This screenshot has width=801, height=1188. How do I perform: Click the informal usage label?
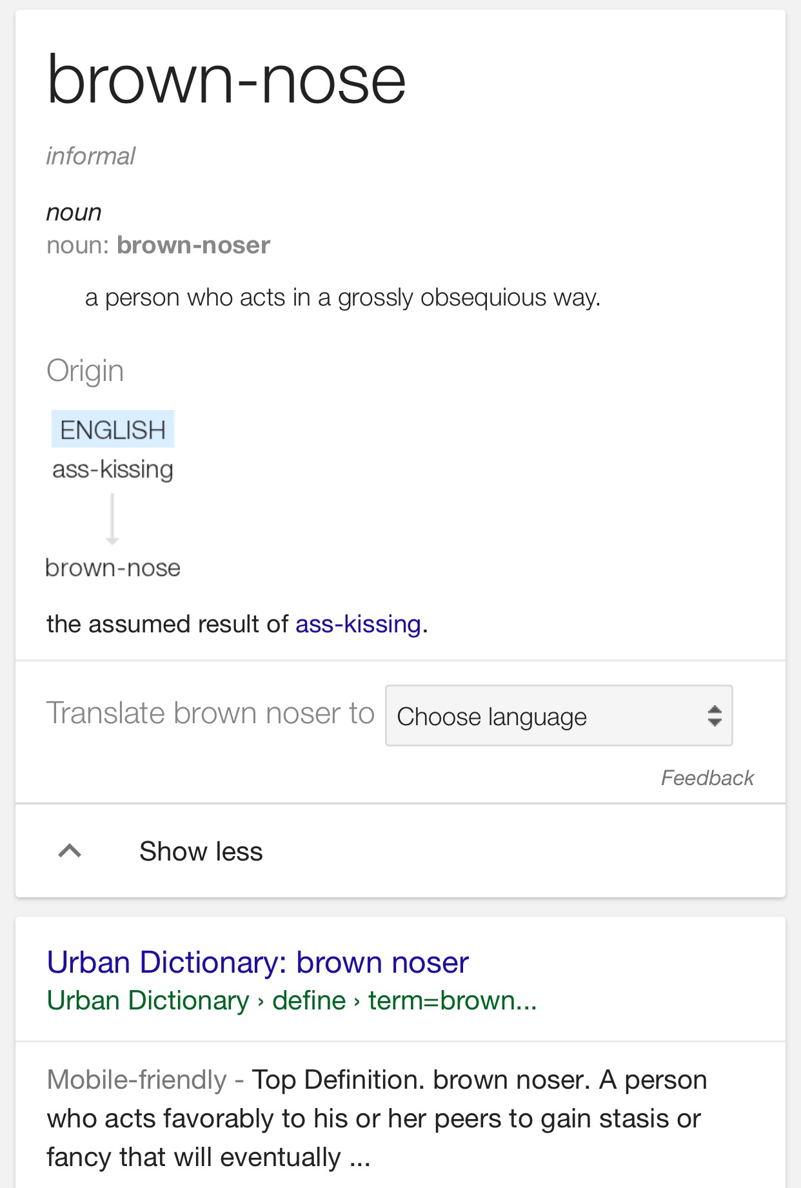(91, 156)
